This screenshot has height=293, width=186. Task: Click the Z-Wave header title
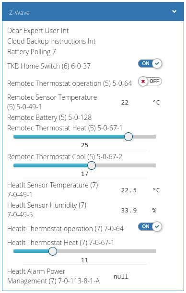pos(19,12)
